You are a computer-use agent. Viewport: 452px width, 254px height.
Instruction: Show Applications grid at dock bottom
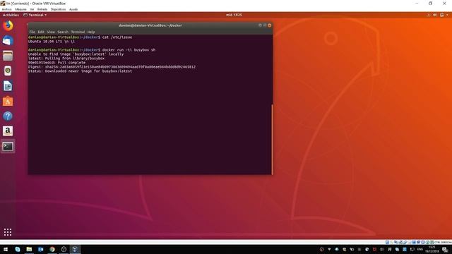(x=8, y=232)
